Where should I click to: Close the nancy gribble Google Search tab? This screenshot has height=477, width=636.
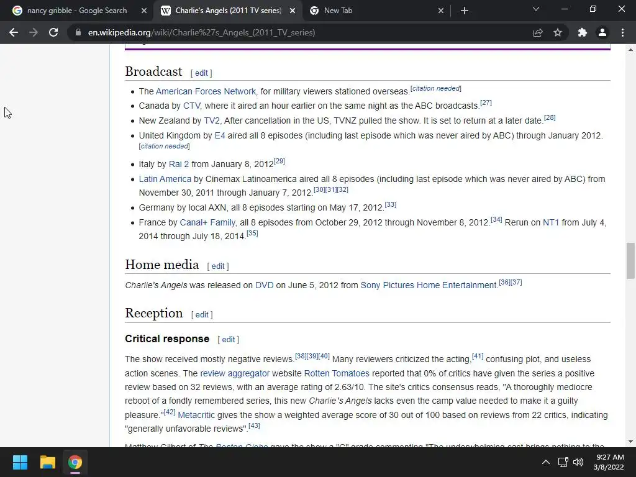pos(144,11)
